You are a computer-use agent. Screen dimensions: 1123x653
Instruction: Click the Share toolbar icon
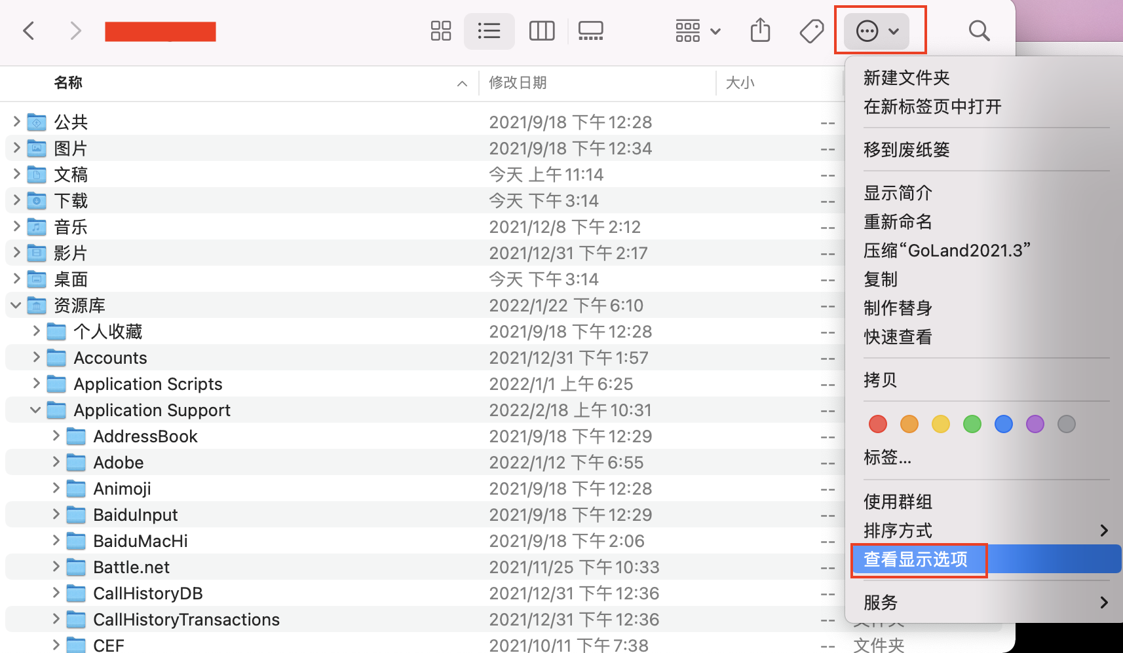point(760,30)
